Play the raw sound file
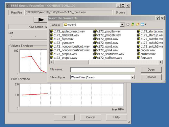Screen dimensions: 169x127 click(41, 20)
